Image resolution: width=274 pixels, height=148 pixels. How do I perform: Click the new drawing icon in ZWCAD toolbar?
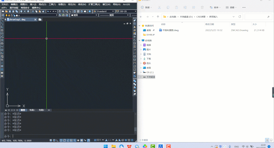pos(3,11)
